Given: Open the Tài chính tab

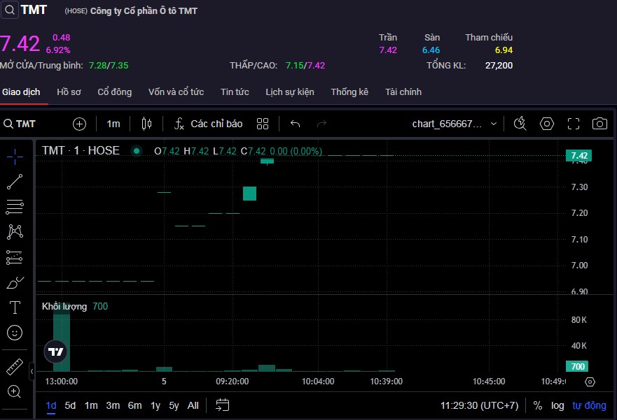Looking at the screenshot, I should pyautogui.click(x=403, y=92).
